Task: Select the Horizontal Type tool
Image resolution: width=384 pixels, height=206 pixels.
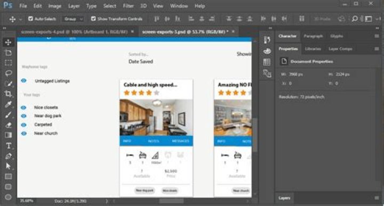Action: click(x=9, y=146)
